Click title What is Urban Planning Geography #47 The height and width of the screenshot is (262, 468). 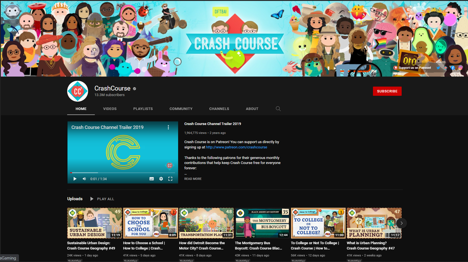pos(371,246)
